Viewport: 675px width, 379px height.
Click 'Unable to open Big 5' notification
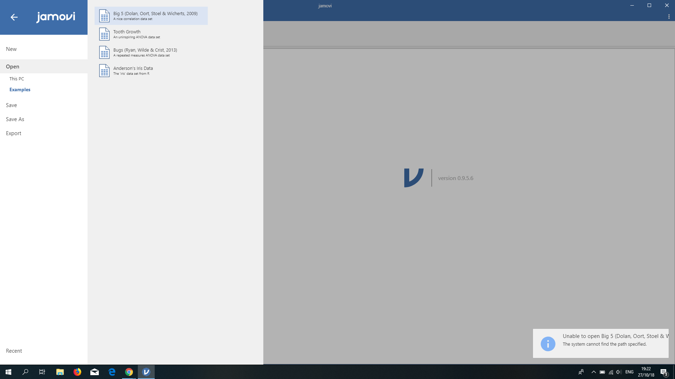601,344
